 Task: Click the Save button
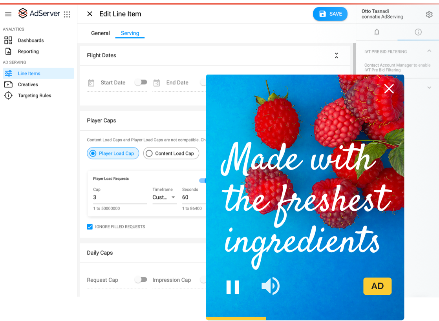coord(330,14)
